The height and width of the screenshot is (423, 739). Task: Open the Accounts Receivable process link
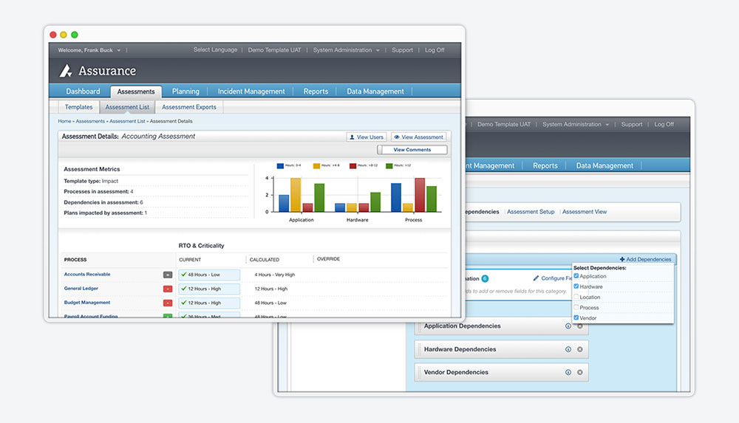(87, 275)
